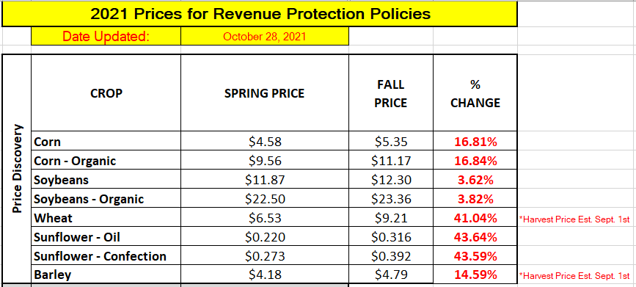Select the Sunflower - Oil crop cell
636x287 pixels.
[x=106, y=236]
